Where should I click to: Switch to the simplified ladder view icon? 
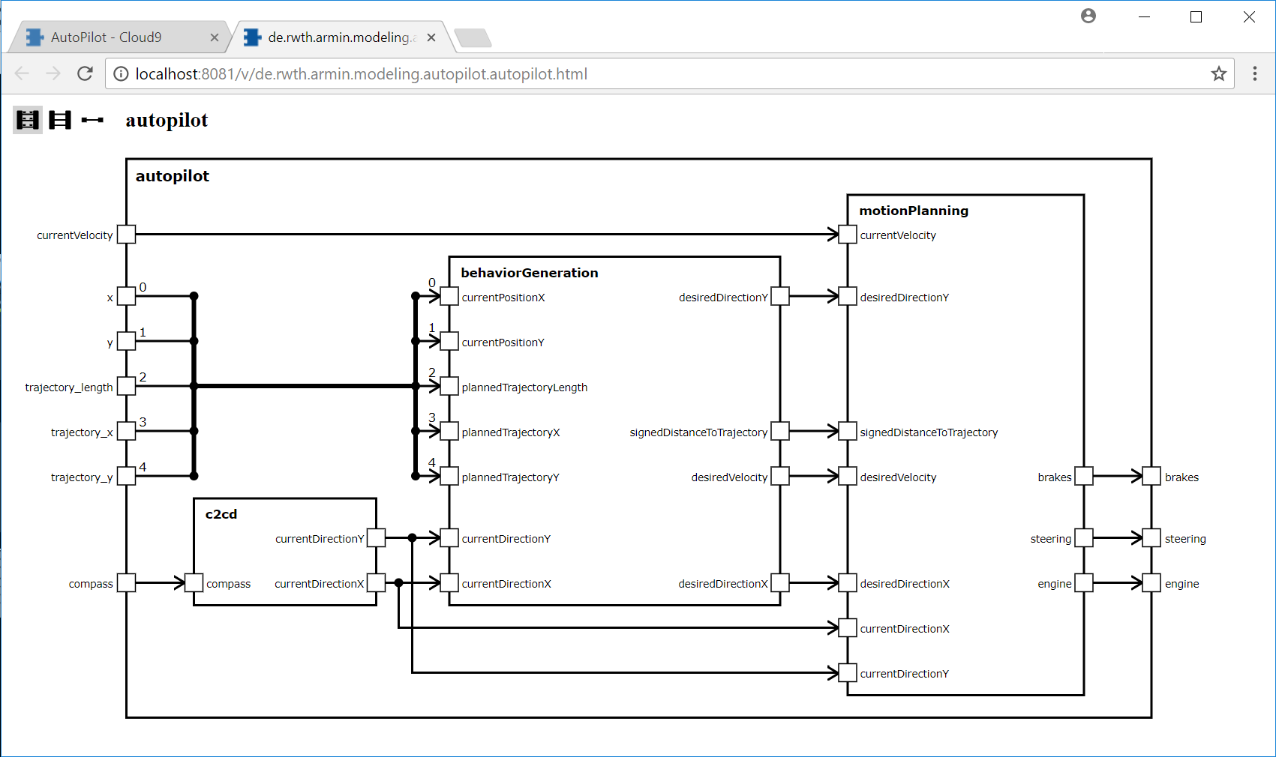coord(60,120)
